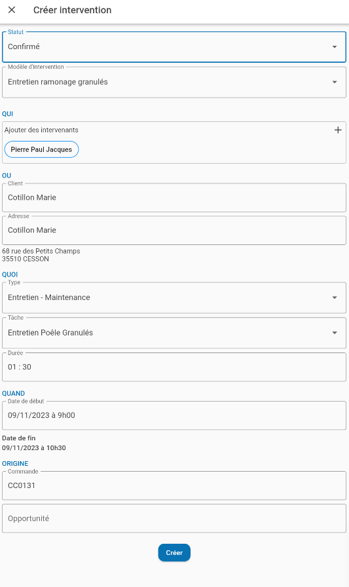
Task: Expand the Modèle d'intervention dropdown arrow
Action: point(335,82)
